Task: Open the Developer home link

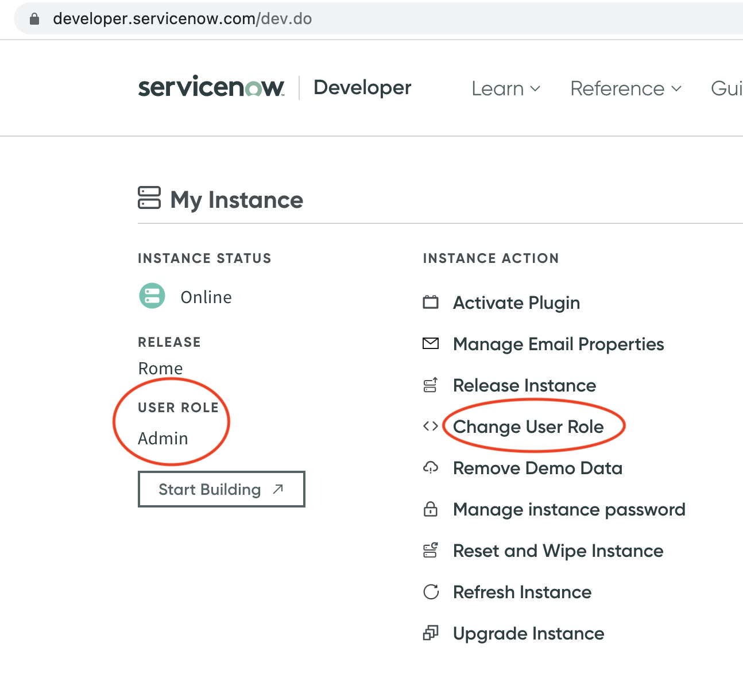Action: 362,88
